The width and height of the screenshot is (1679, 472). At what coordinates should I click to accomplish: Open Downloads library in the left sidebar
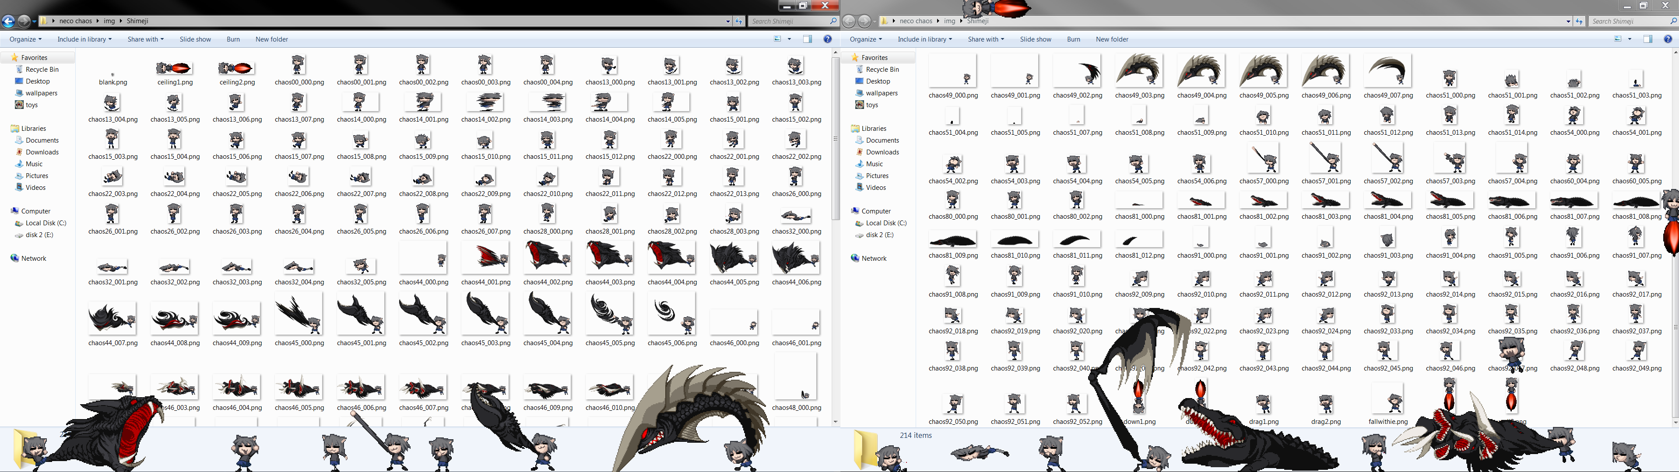tap(42, 152)
